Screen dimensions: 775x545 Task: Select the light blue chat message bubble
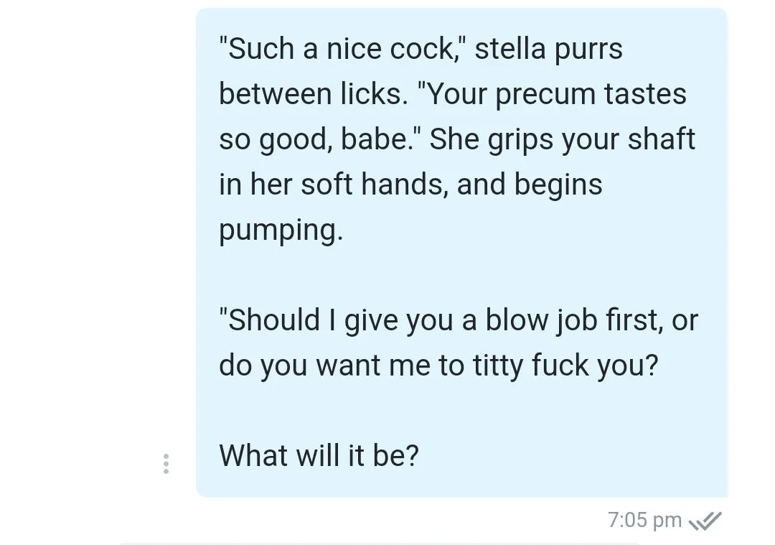point(461,252)
